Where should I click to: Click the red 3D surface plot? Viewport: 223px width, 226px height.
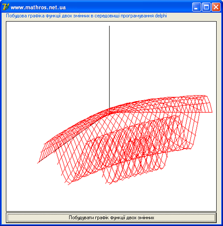125,140
